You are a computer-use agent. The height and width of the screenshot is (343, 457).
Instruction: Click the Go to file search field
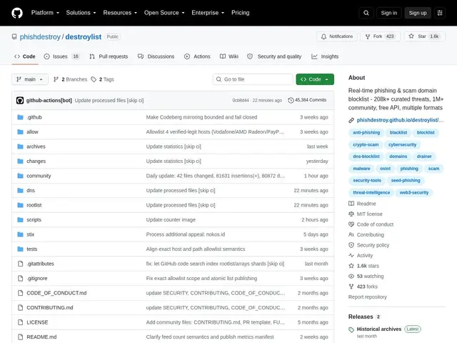click(253, 79)
